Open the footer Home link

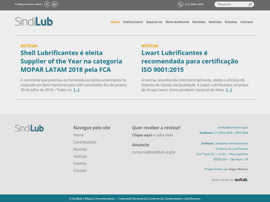tap(78, 135)
